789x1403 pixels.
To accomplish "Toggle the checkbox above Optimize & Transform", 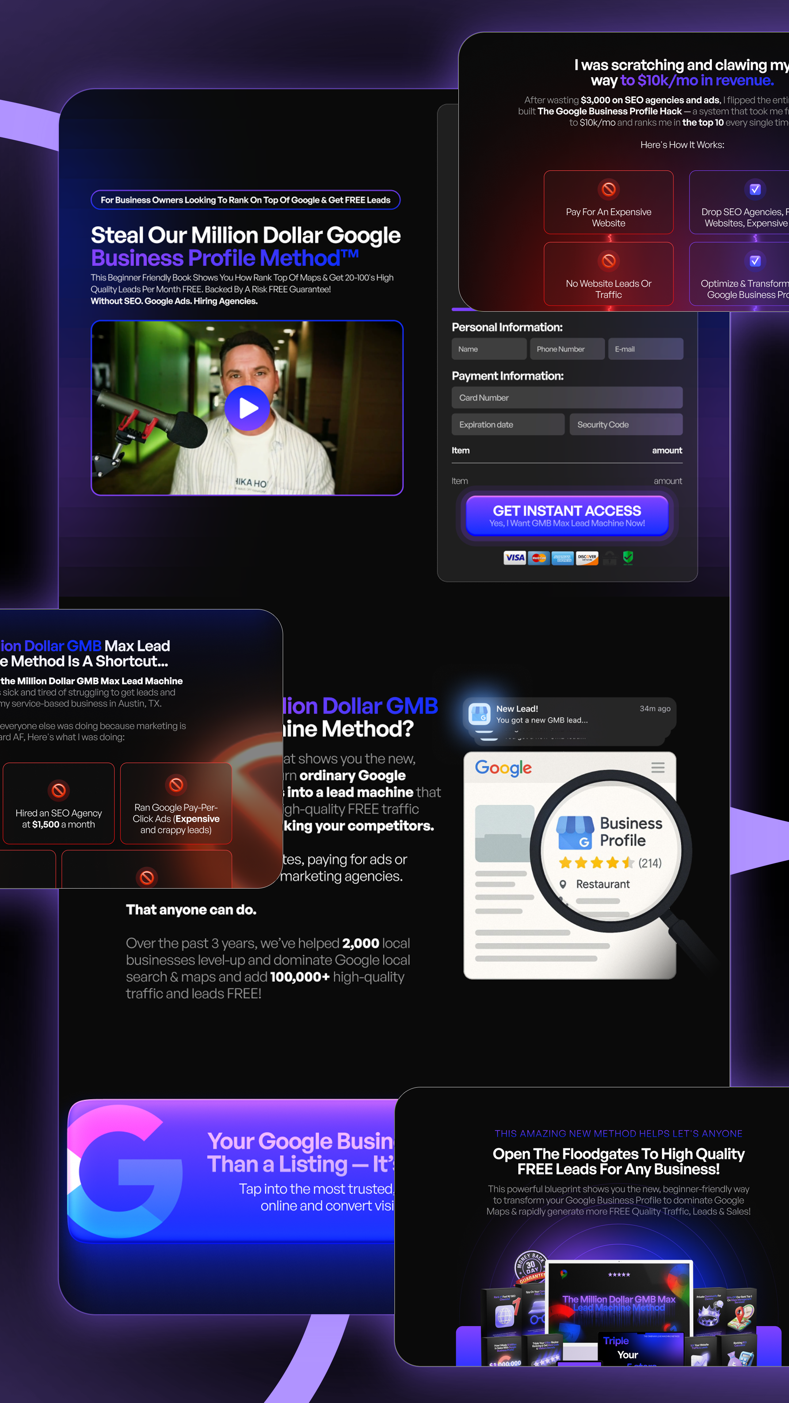I will point(755,261).
